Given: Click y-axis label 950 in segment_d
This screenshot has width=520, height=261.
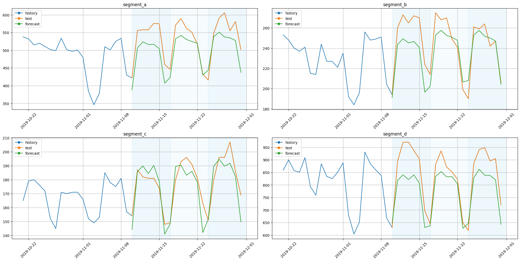Looking at the screenshot, I should pyautogui.click(x=267, y=148).
